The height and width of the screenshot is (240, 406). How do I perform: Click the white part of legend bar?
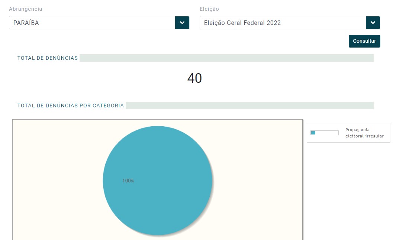point(327,133)
